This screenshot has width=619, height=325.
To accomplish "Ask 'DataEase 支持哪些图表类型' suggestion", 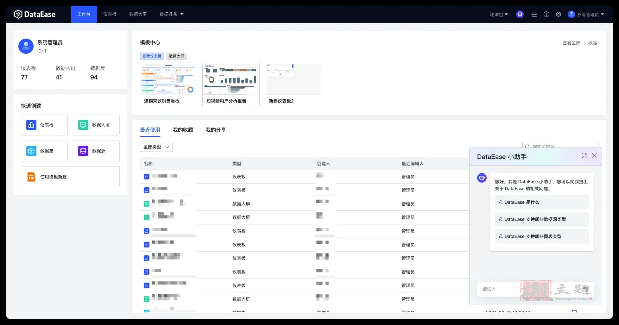I will pos(542,236).
